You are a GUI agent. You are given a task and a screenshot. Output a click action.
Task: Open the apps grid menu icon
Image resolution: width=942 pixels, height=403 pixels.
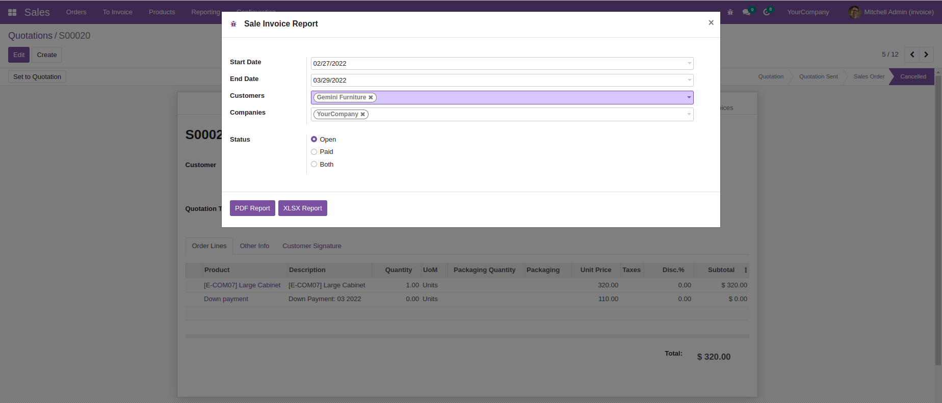click(x=12, y=12)
